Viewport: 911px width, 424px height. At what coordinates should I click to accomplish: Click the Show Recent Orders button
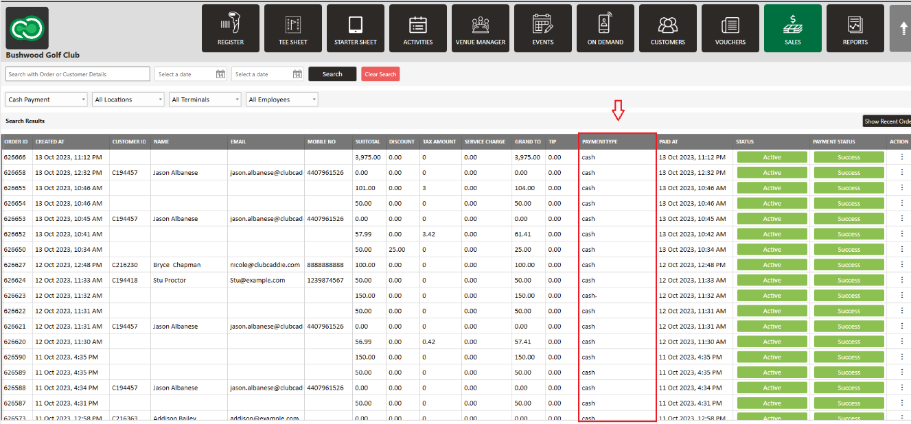[887, 121]
